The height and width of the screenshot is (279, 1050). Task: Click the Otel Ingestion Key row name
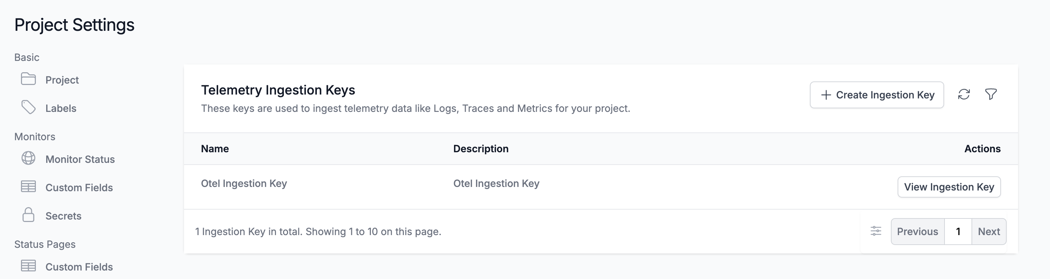pyautogui.click(x=244, y=183)
